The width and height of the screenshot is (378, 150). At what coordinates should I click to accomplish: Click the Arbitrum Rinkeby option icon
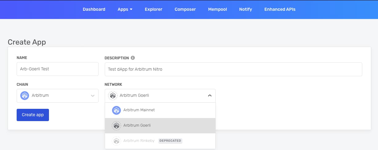(x=116, y=141)
